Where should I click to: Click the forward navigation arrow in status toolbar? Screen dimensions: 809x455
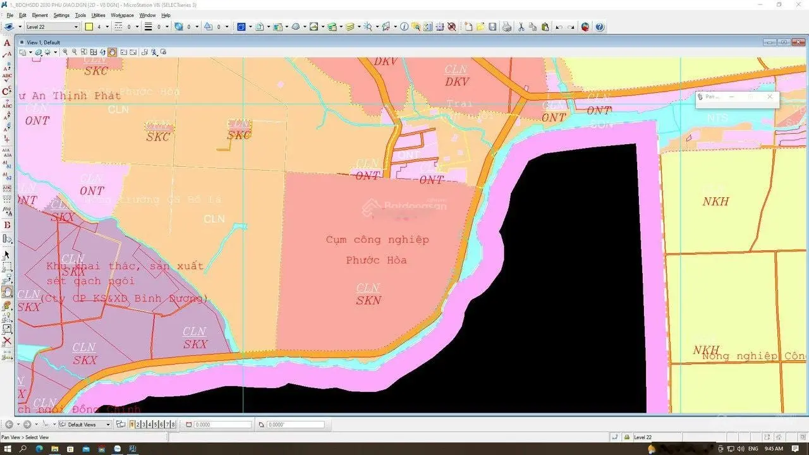(x=27, y=424)
